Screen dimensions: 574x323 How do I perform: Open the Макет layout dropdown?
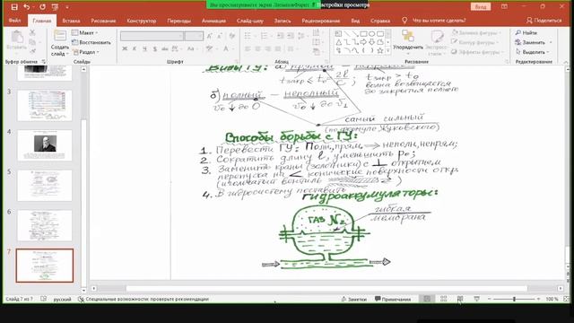pyautogui.click(x=84, y=33)
